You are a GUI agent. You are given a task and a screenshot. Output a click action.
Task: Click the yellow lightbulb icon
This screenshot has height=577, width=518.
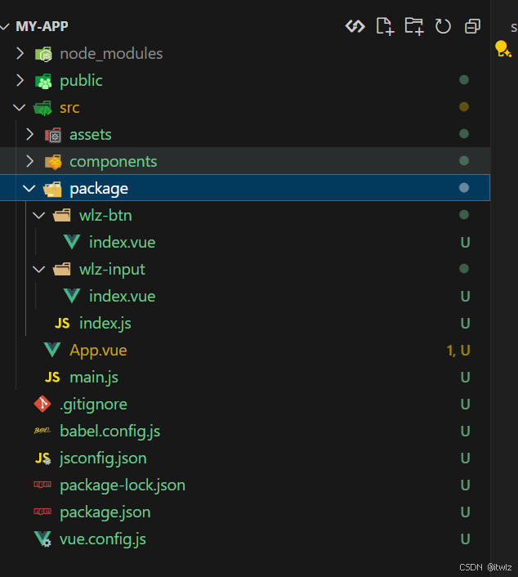click(x=503, y=50)
